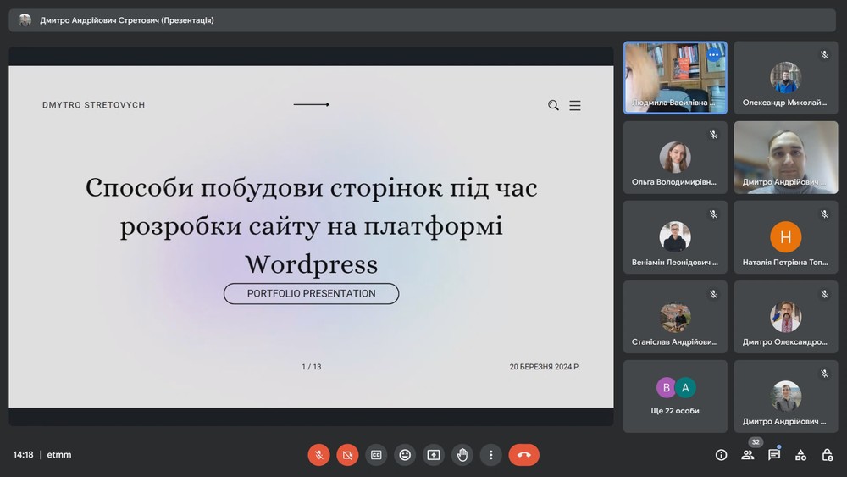Click the meeting code 'etmm'

point(59,455)
